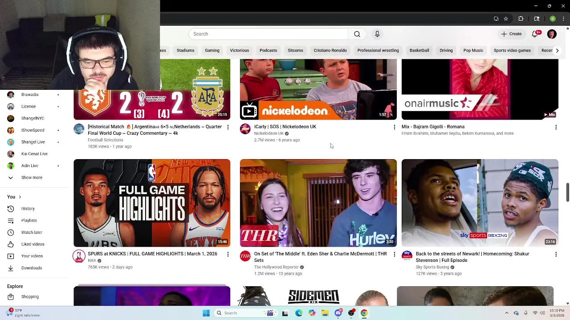Open the Windows Start menu

pos(206,313)
